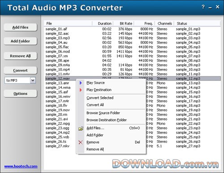Sort by the Freq. column header
This screenshot has width=224, height=173.
pos(144,23)
